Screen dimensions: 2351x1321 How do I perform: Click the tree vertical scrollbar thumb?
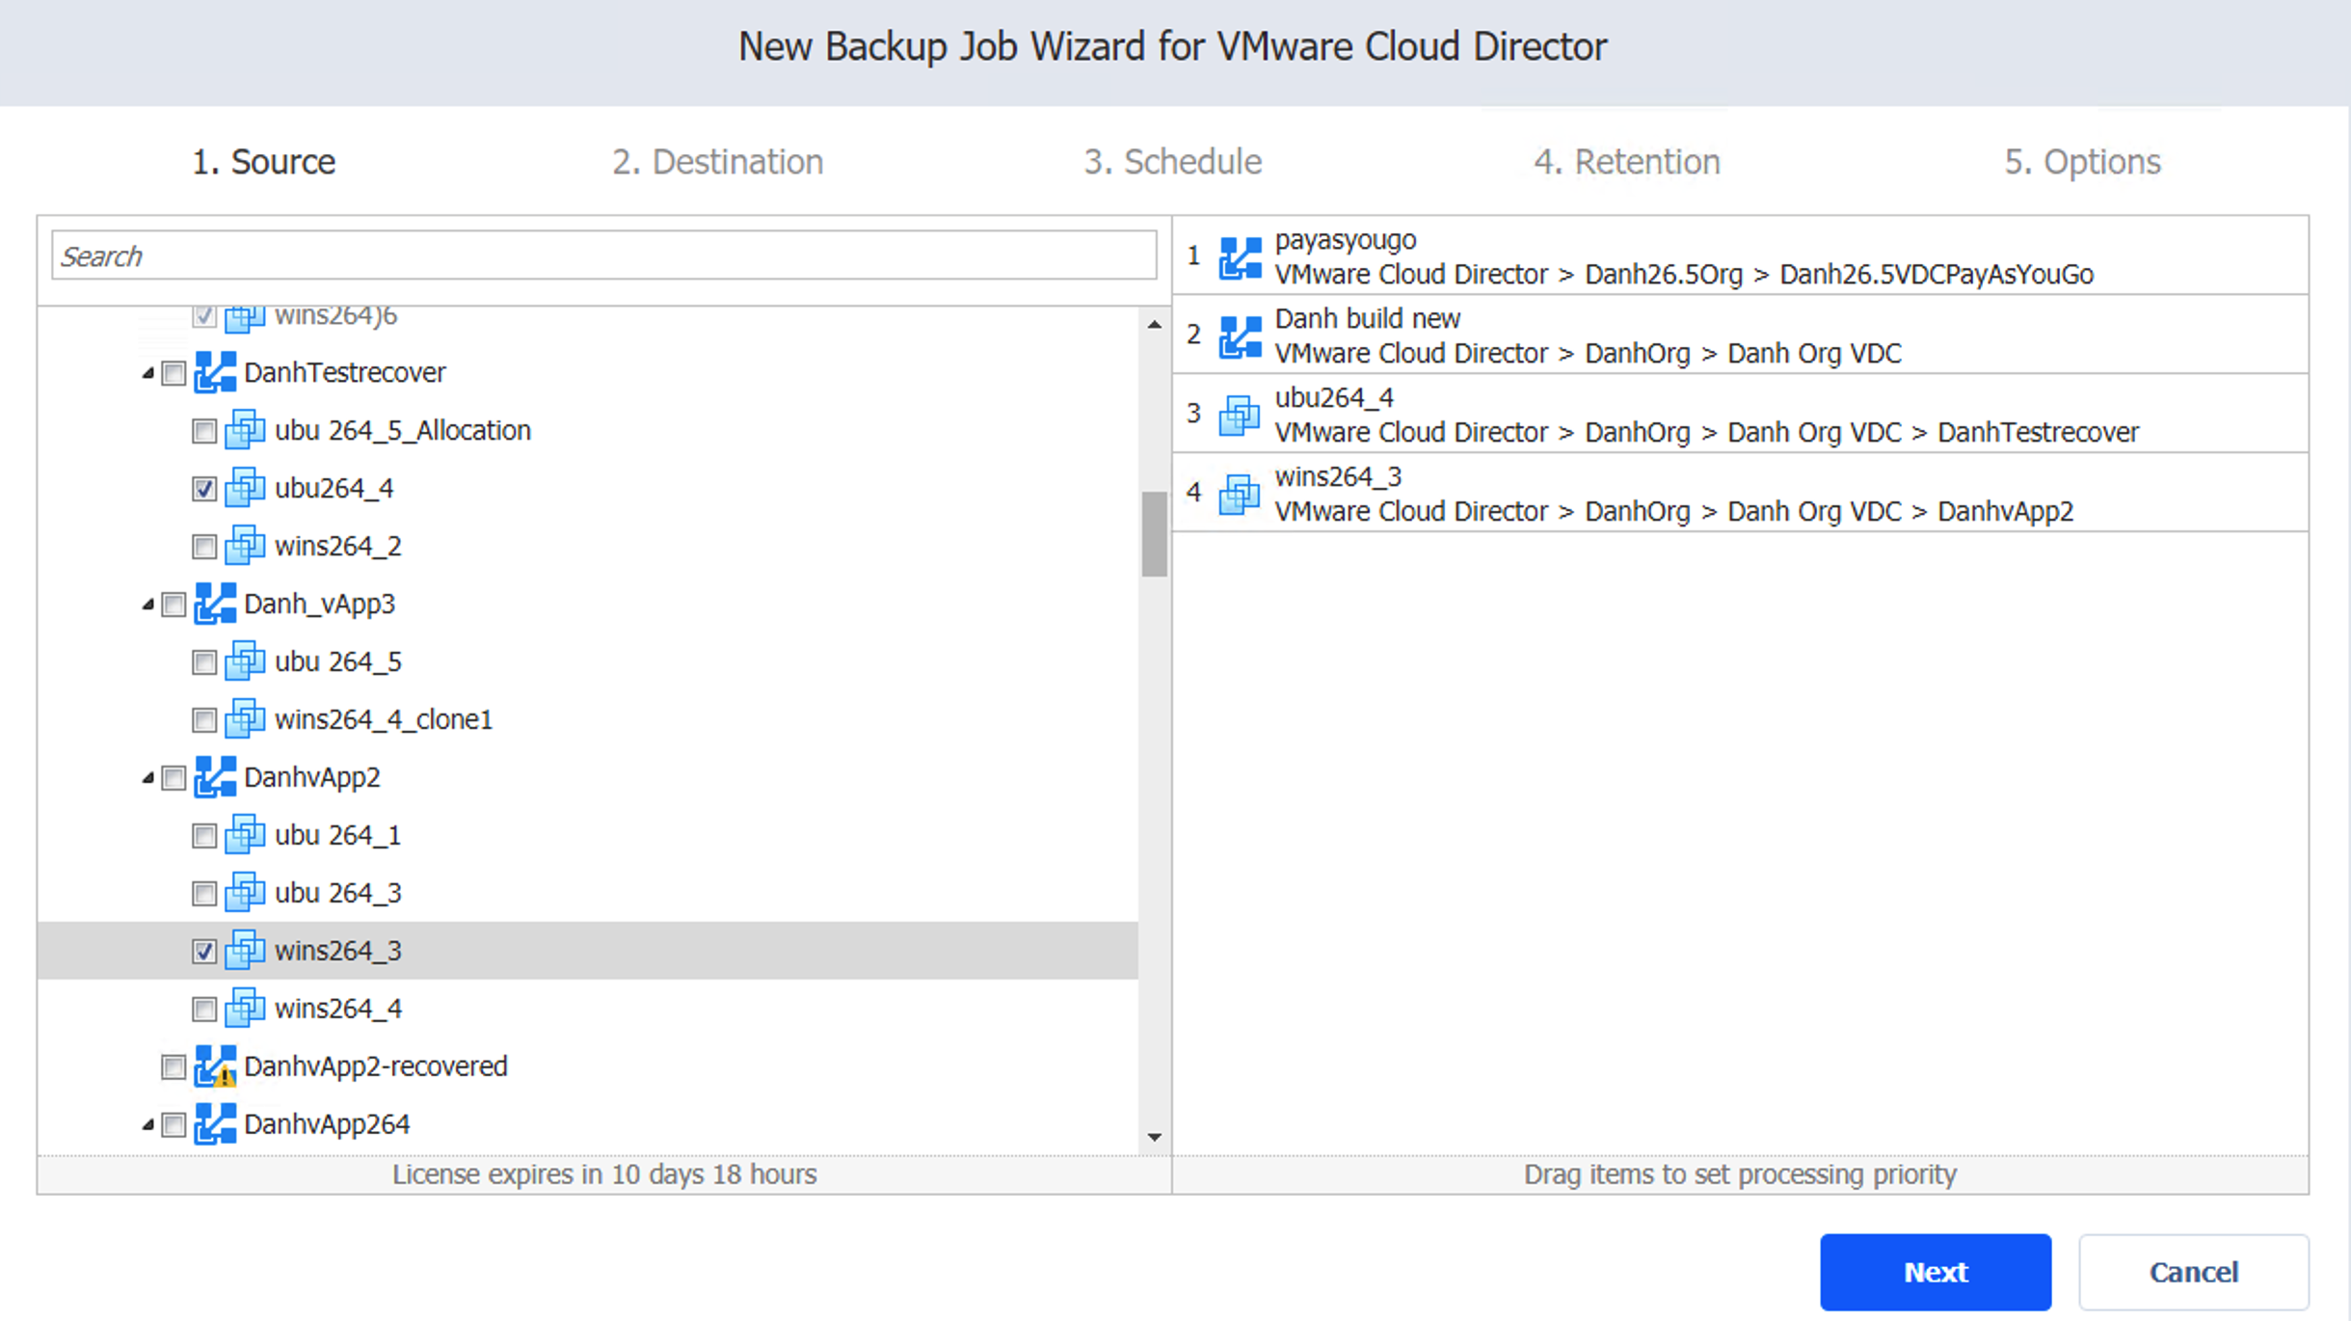(x=1155, y=534)
